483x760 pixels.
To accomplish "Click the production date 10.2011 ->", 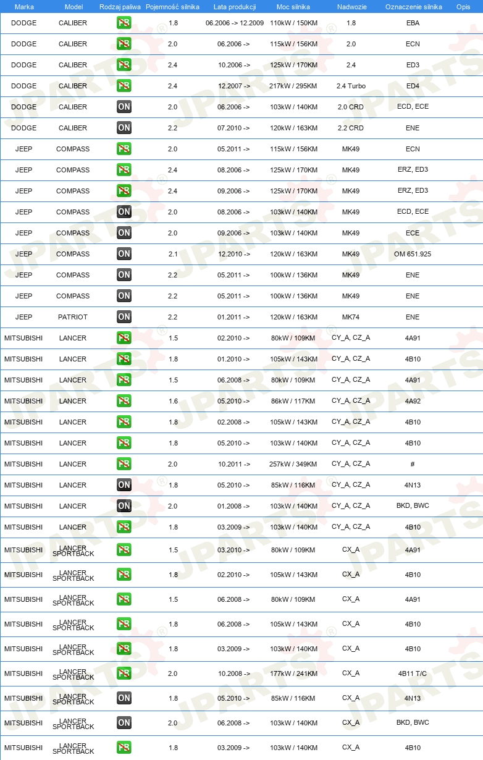I will tap(233, 464).
